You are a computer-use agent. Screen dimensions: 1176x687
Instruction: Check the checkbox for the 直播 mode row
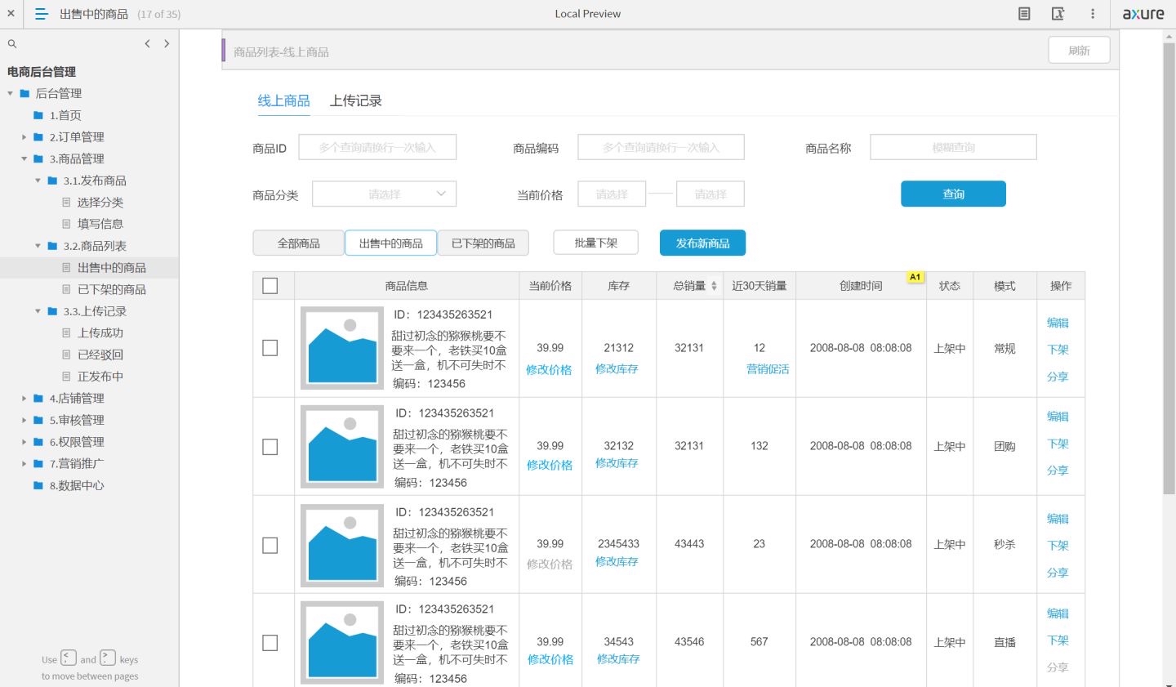pyautogui.click(x=270, y=643)
